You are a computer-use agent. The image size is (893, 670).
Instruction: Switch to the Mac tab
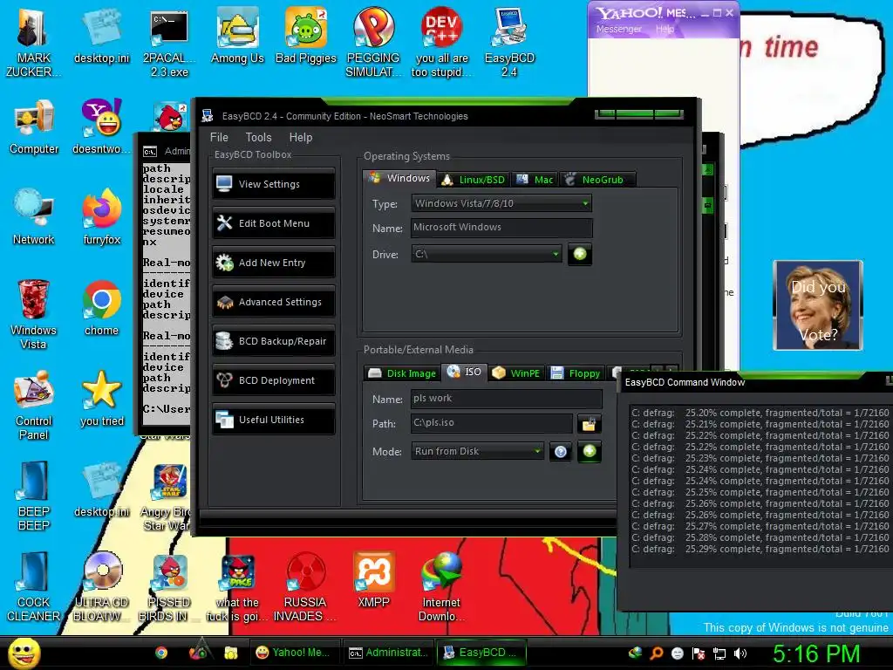pyautogui.click(x=535, y=180)
